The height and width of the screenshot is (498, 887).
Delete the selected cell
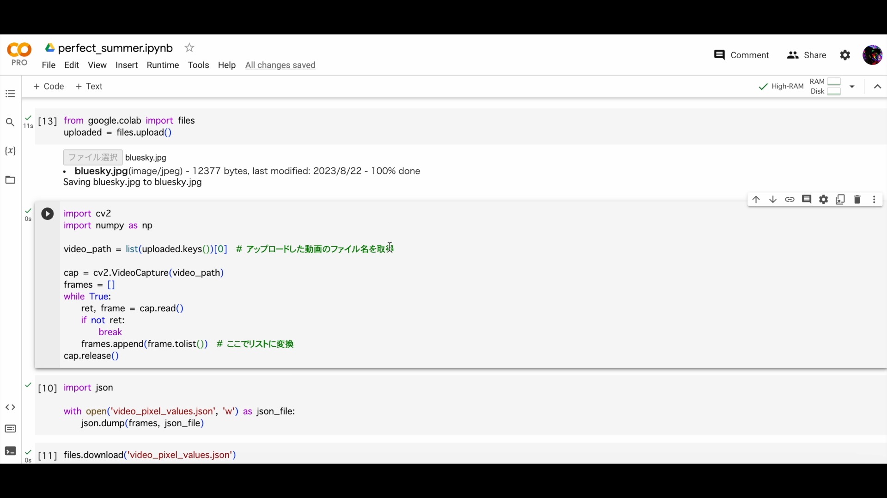click(x=857, y=200)
